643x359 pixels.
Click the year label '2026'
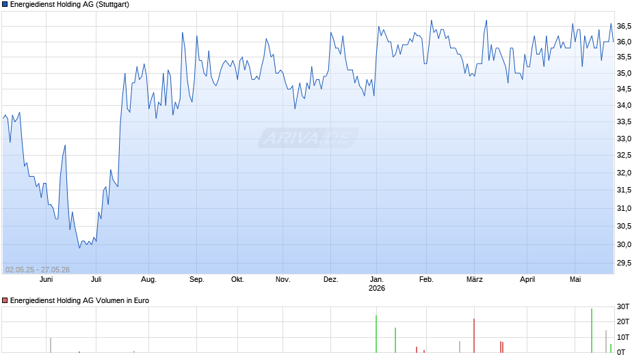coord(377,288)
